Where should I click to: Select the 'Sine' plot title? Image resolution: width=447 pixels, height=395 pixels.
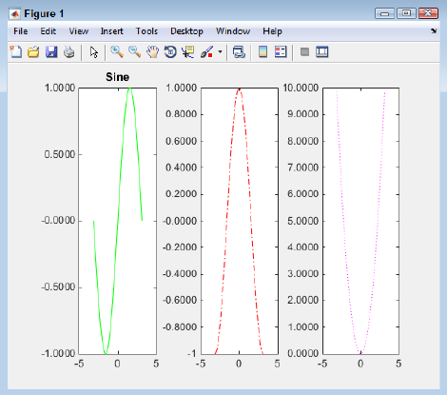point(117,77)
